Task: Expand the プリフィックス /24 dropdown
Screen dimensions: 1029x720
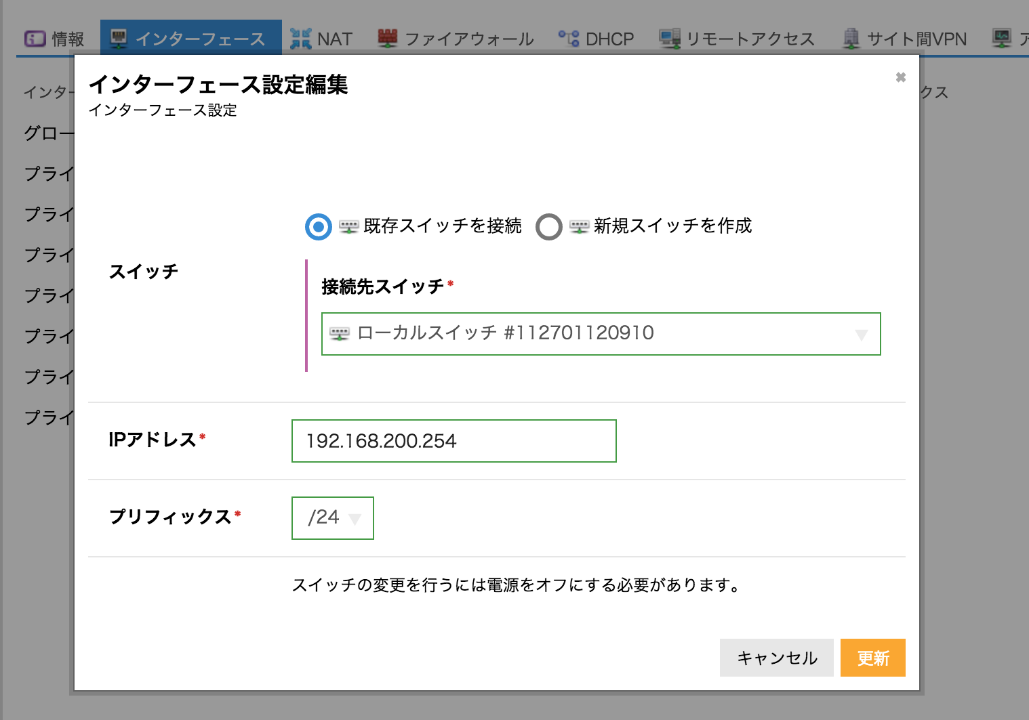Action: [x=332, y=518]
